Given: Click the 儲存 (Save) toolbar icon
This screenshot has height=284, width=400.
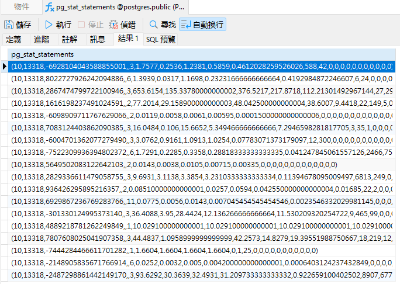Looking at the screenshot, I should pos(18,25).
